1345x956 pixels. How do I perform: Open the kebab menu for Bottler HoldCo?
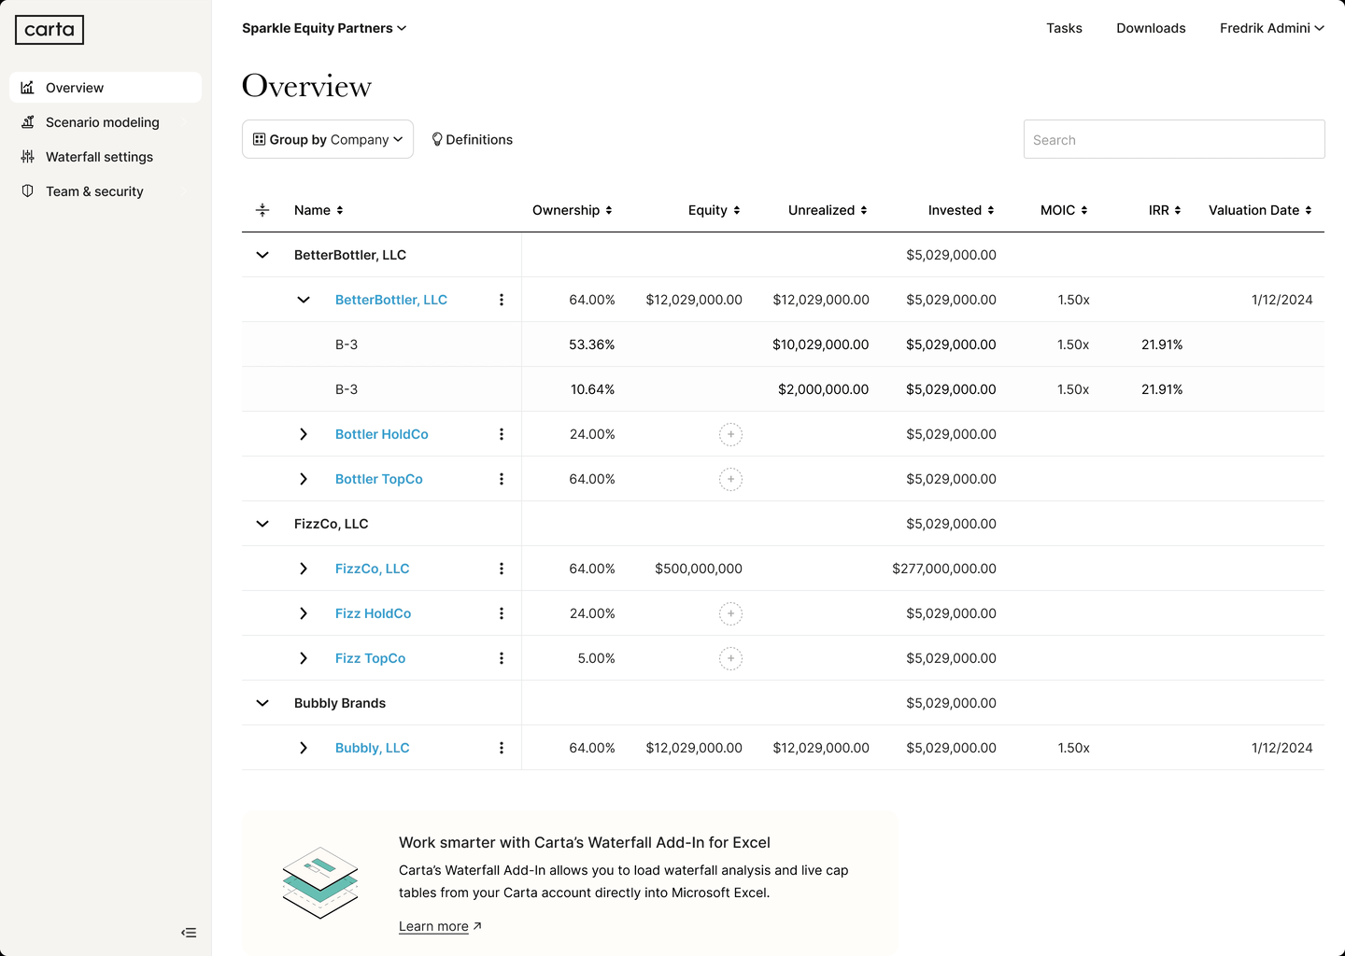click(x=502, y=434)
